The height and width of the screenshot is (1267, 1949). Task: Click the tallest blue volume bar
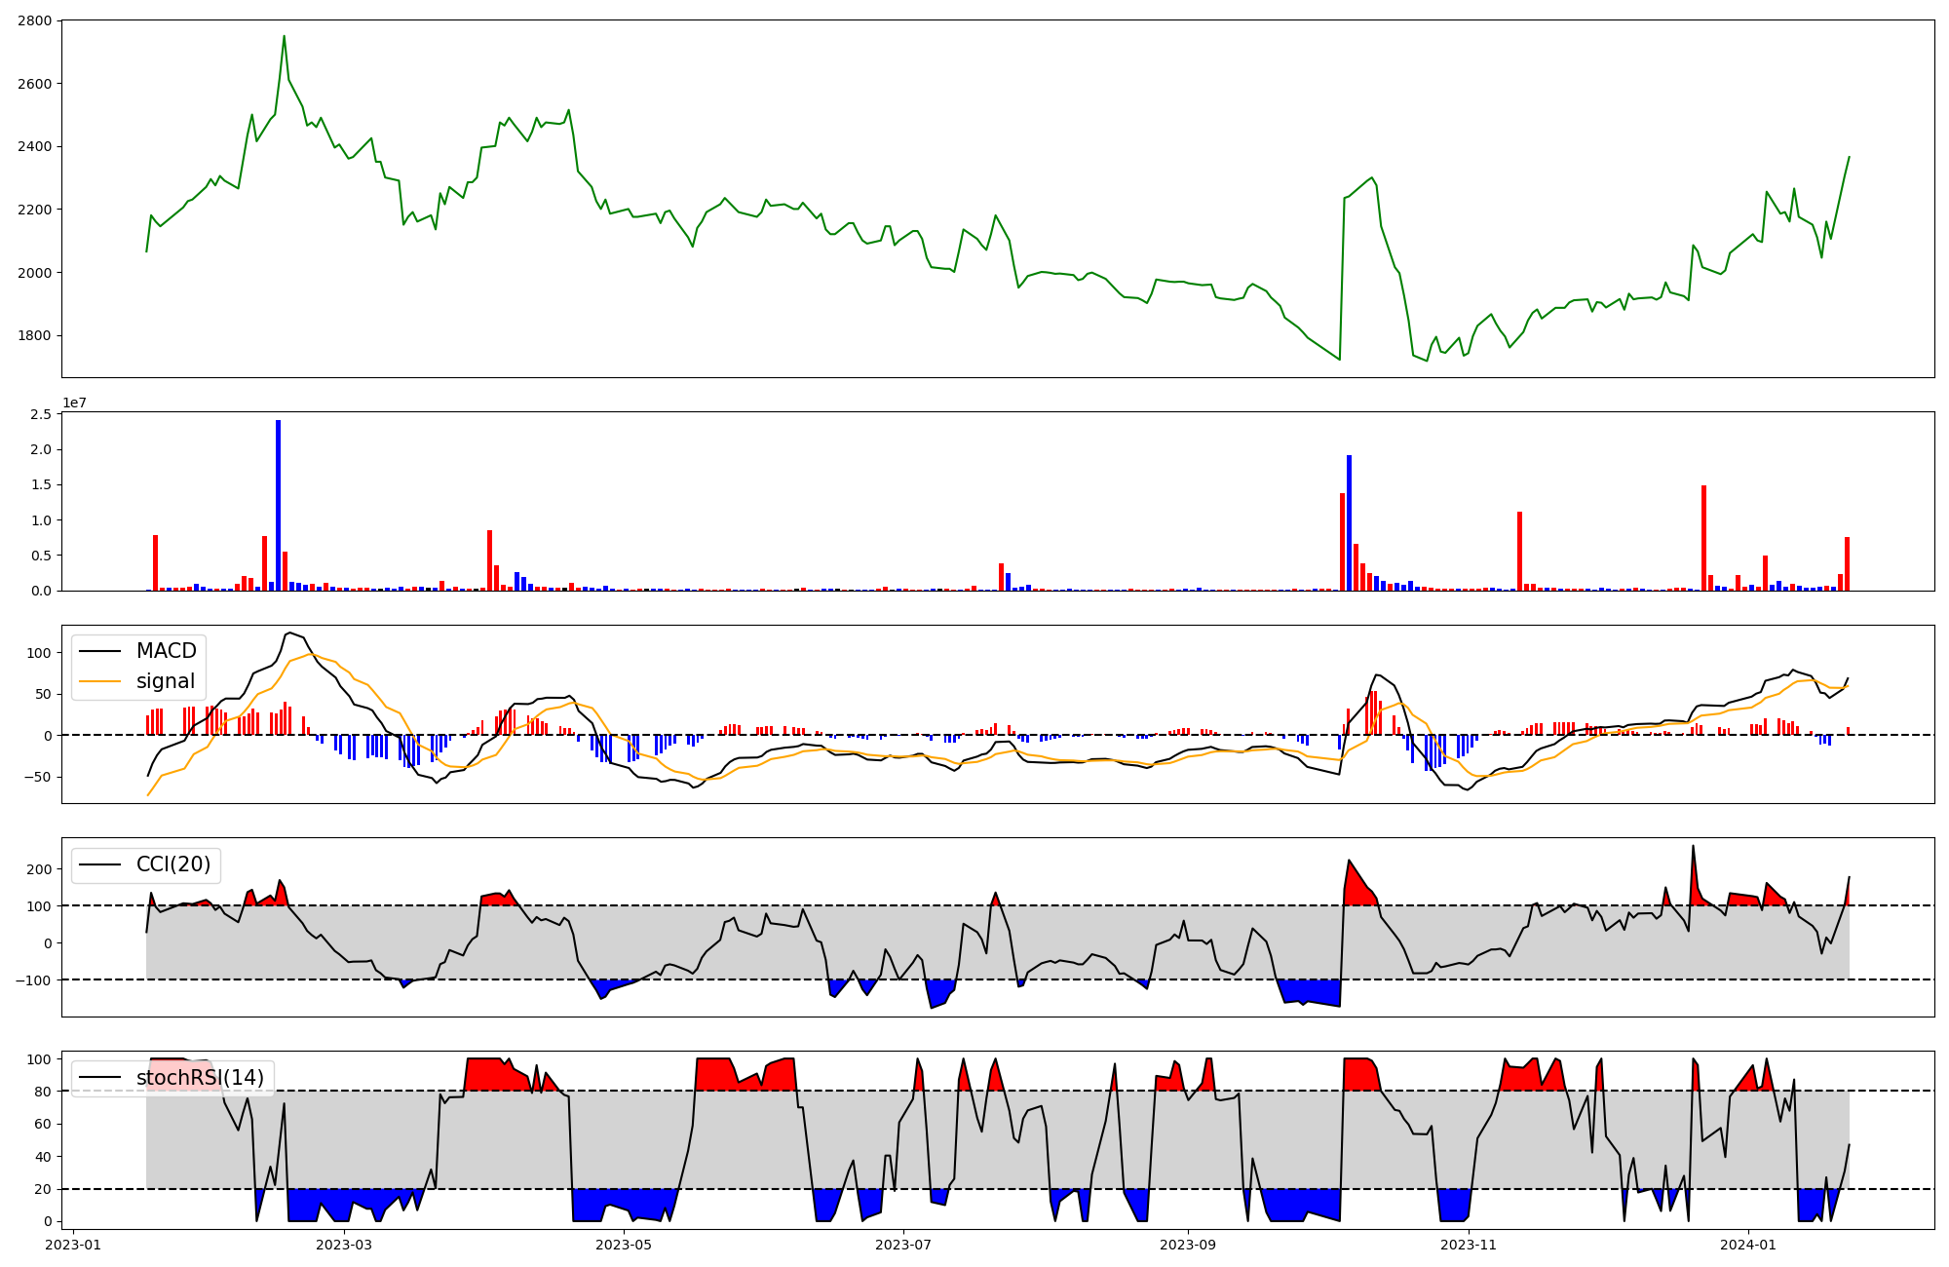(279, 505)
